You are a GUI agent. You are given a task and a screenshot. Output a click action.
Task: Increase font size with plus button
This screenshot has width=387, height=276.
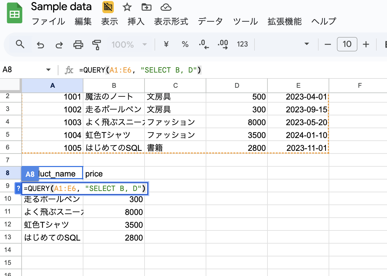pyautogui.click(x=366, y=44)
